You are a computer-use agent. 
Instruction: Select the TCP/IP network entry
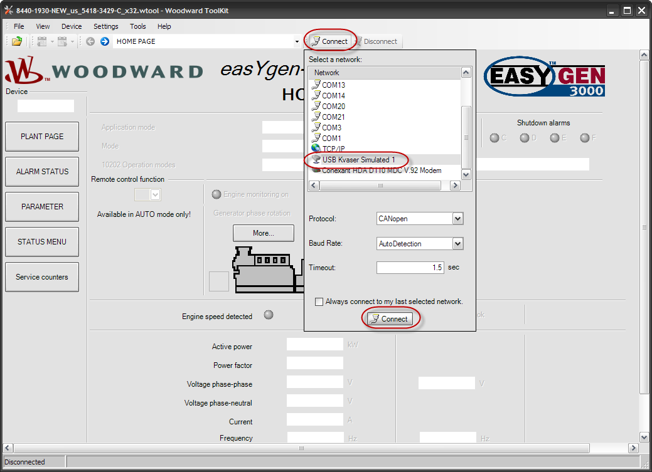click(333, 149)
